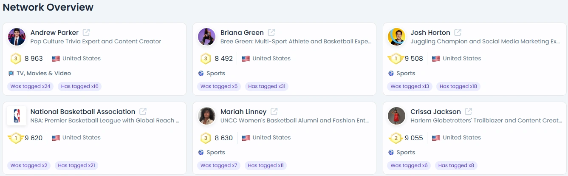
Task: Click external link icon for National Basketball Association
Action: [143, 111]
